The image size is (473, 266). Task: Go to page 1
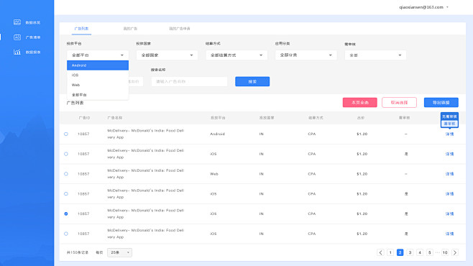(390, 252)
